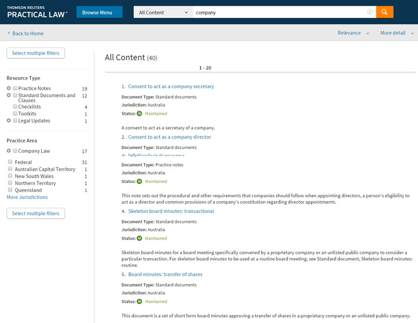This screenshot has height=323, width=418.
Task: Expand Practice Notes plus icon
Action: point(9,89)
